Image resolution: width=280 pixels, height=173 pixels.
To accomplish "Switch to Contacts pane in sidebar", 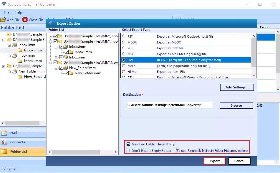I will coord(23,142).
